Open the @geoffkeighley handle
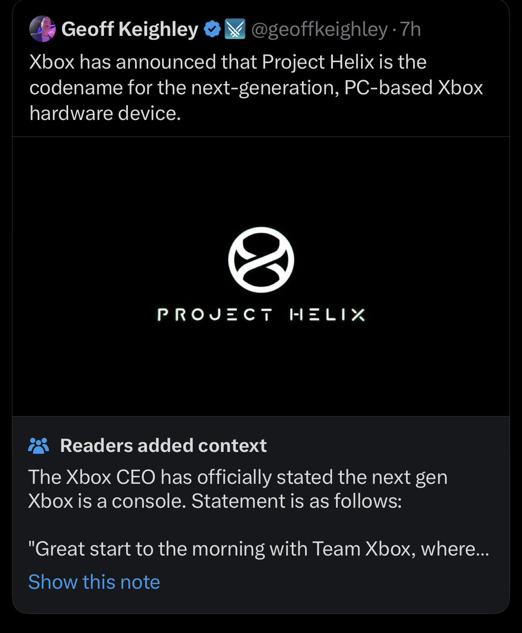This screenshot has width=522, height=633. [x=319, y=30]
